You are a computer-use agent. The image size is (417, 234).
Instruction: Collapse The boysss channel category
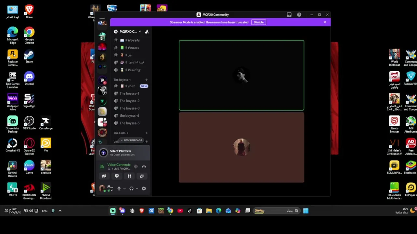pos(122,80)
